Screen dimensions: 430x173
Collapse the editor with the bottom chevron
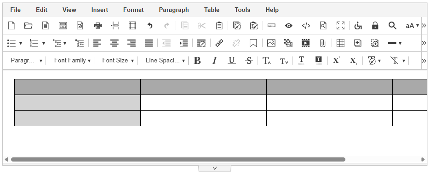[215, 168]
